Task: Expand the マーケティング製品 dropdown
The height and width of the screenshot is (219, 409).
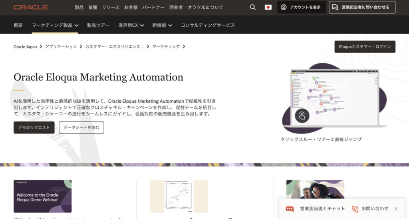Action: point(55,25)
